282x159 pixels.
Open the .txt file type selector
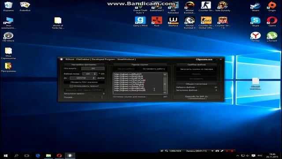tap(93, 68)
